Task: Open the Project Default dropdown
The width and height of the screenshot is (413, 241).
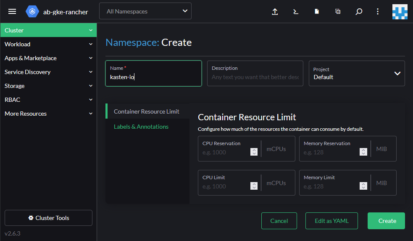Action: click(x=357, y=74)
